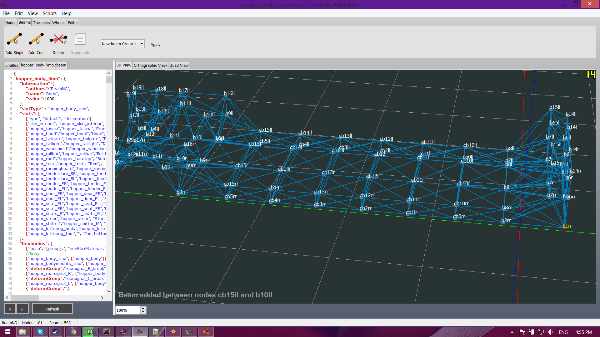The height and width of the screenshot is (337, 600).
Task: Open the volume control icon
Action: (551, 332)
